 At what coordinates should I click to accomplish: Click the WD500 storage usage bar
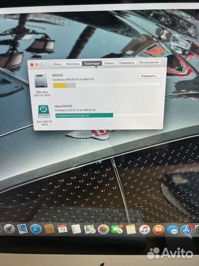[x=107, y=85]
